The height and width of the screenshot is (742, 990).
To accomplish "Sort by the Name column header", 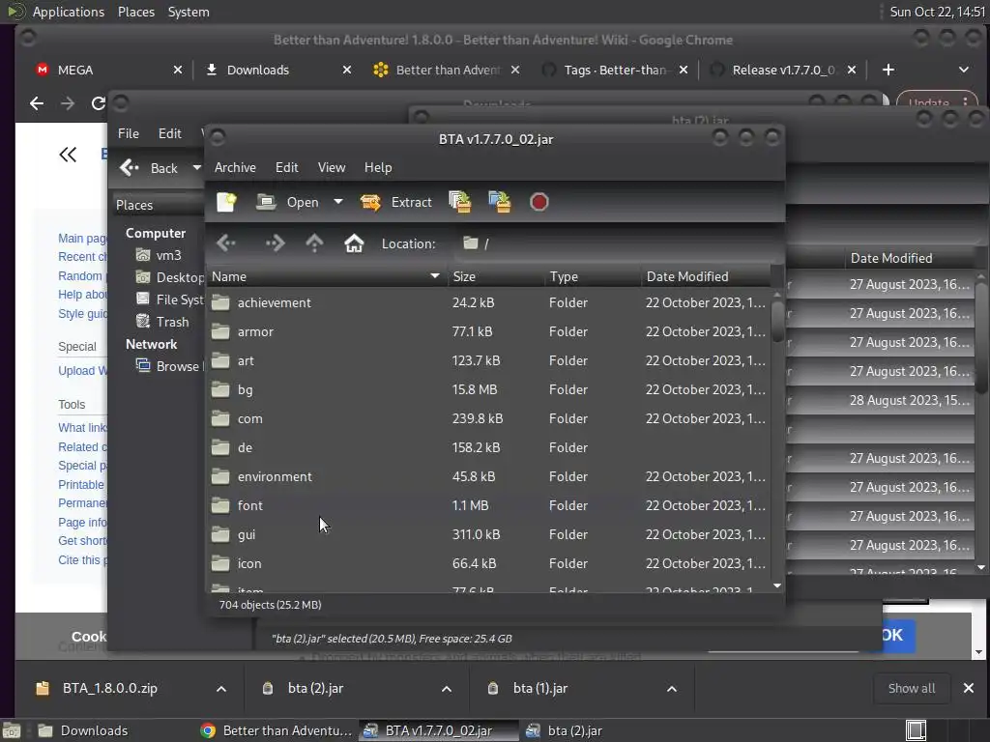I will tap(327, 276).
